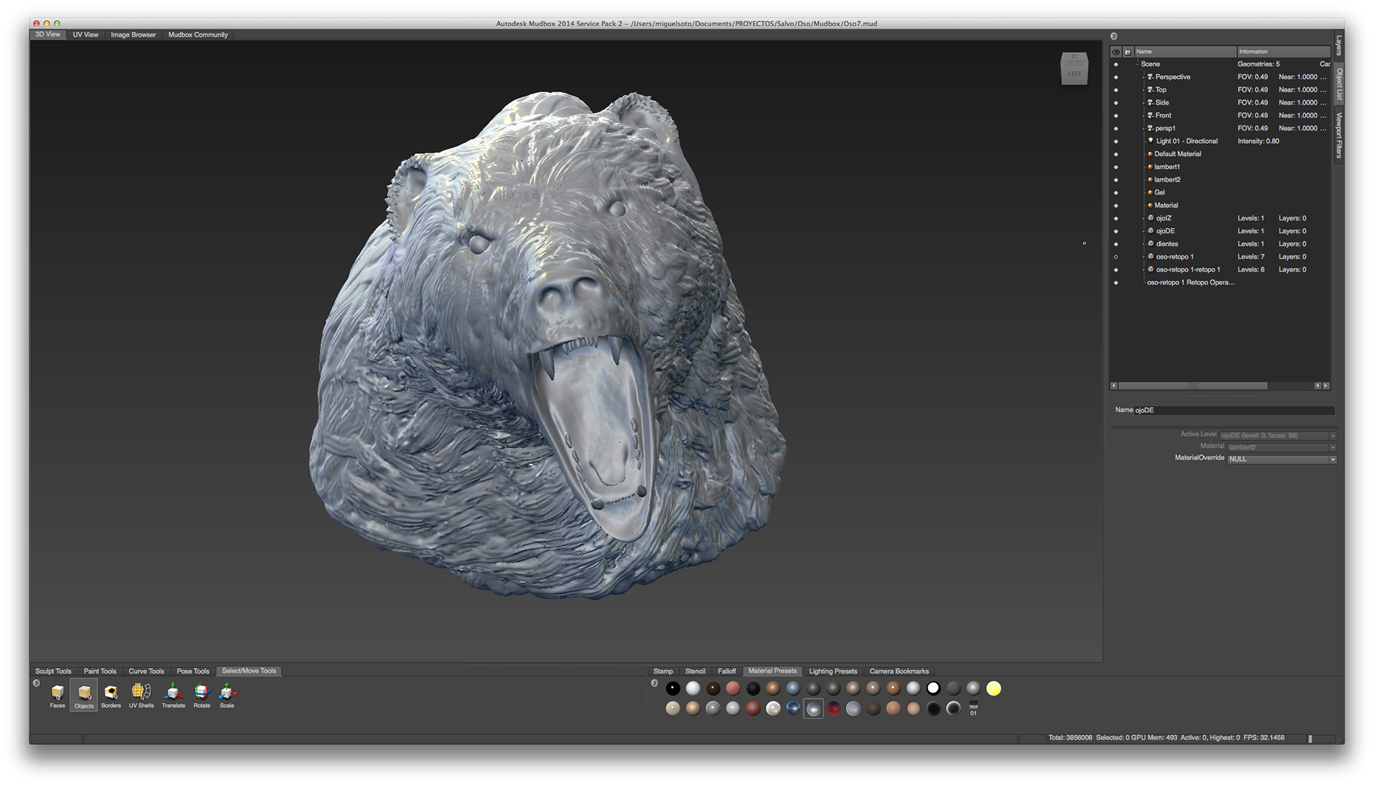Image resolution: width=1374 pixels, height=785 pixels.
Task: Toggle Light 01 - Directional visibility
Action: point(1116,141)
